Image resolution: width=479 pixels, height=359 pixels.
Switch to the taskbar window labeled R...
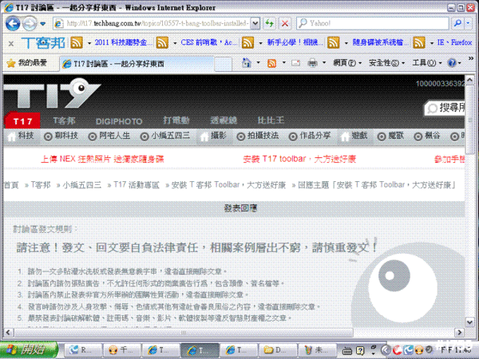click(x=83, y=350)
